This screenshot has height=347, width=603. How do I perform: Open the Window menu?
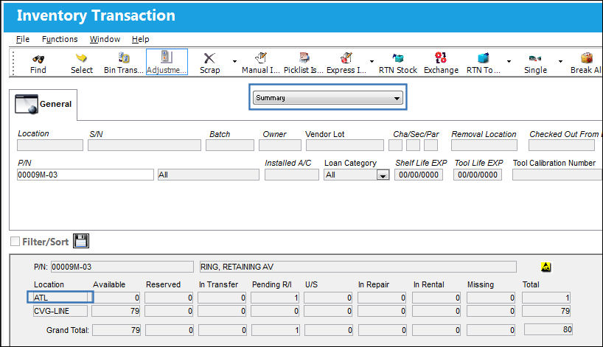105,39
